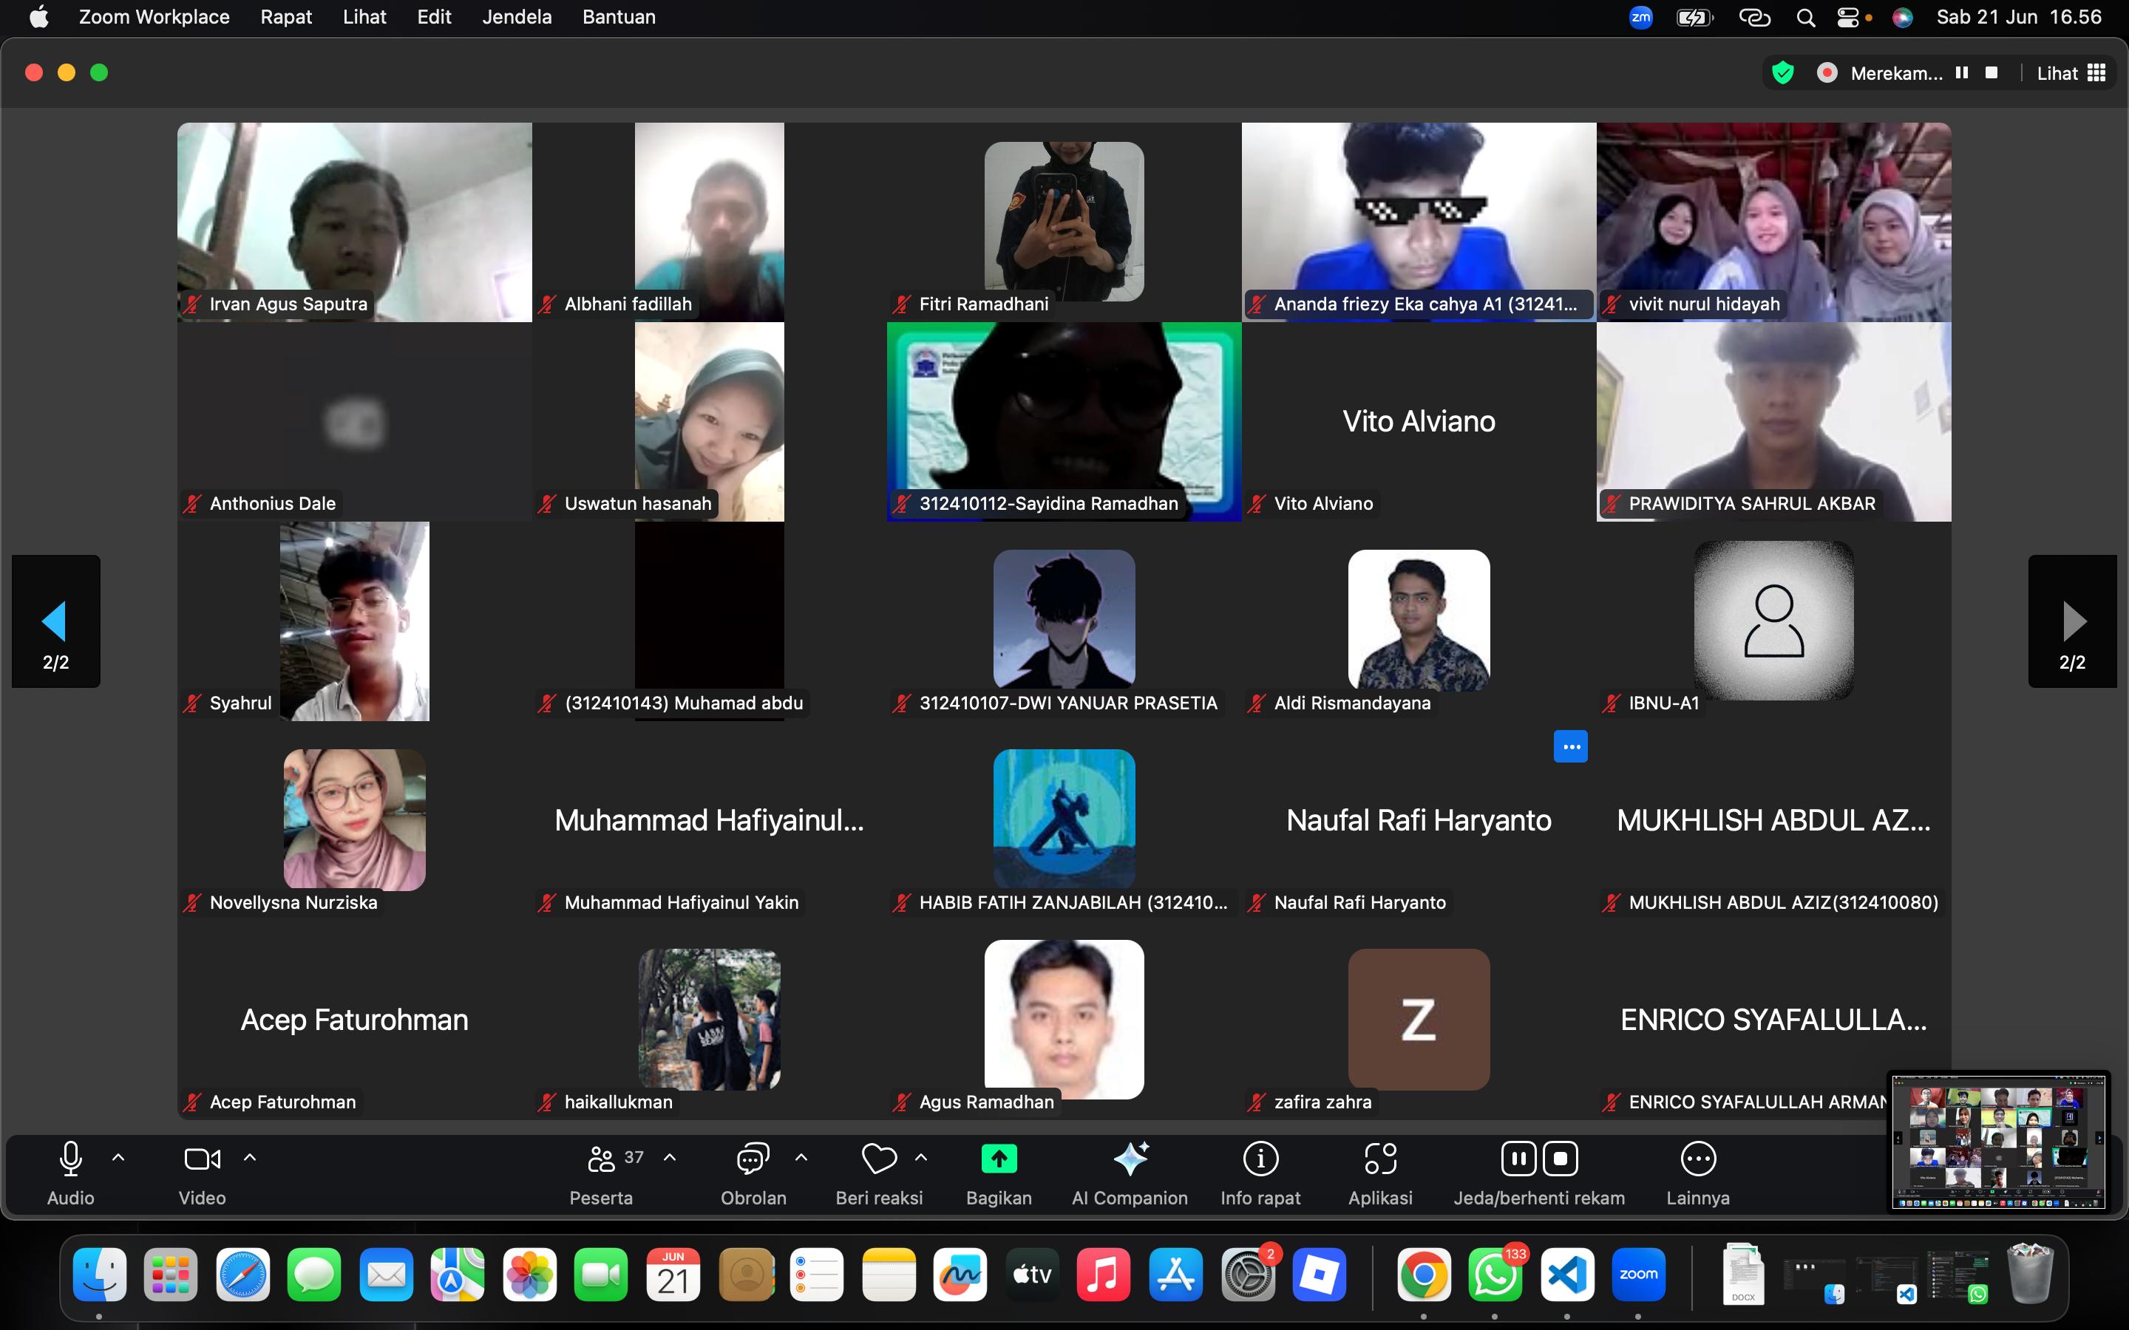
Task: Expand audio options arrow beside Audio
Action: [119, 1158]
